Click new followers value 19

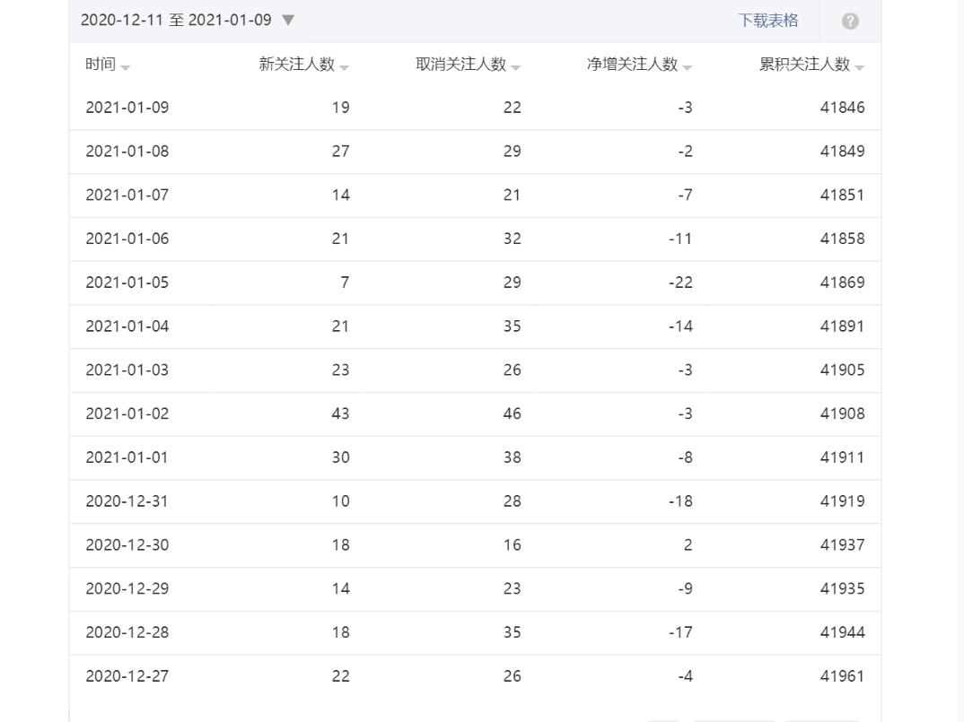point(340,108)
